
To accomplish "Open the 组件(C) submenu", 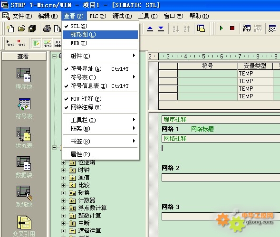I will pyautogui.click(x=100, y=56).
